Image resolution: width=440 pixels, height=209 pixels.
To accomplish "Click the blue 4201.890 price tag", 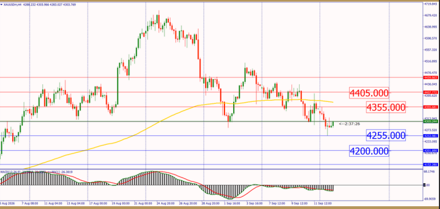I will 431,150.
